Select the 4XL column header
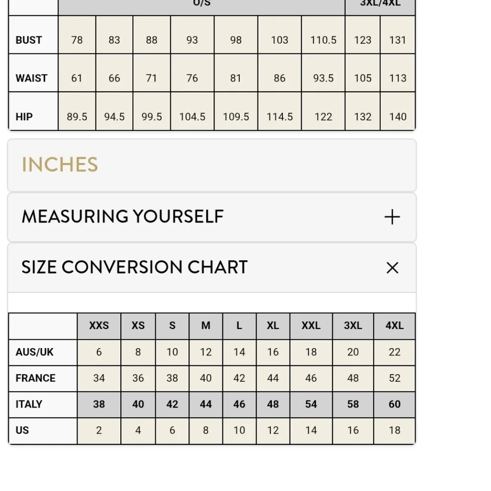 [395, 326]
